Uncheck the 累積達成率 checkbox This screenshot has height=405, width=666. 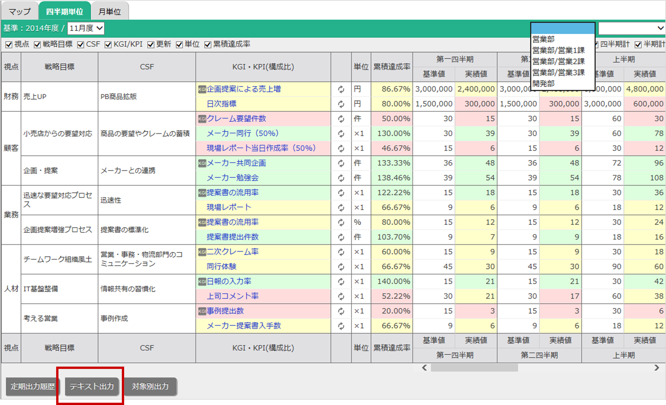click(x=208, y=44)
